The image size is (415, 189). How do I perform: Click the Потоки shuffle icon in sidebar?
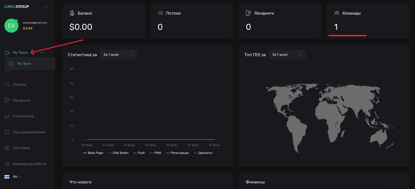point(7,85)
